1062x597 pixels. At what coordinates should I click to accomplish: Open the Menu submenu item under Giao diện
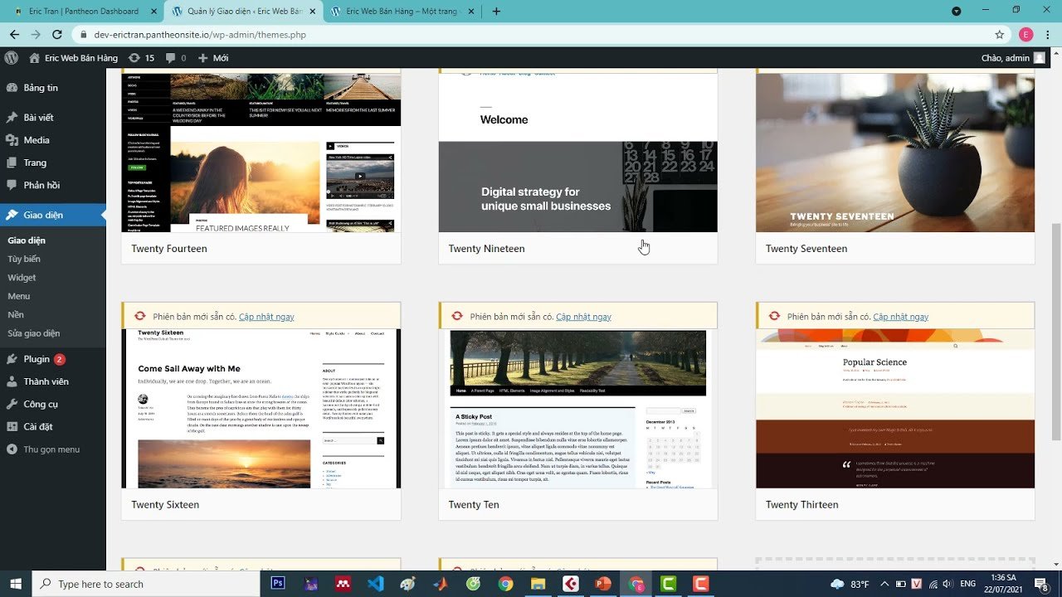tap(19, 296)
